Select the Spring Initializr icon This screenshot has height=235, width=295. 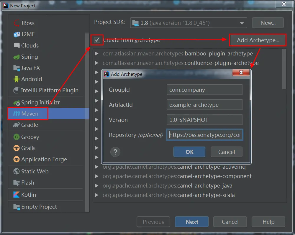coord(16,103)
